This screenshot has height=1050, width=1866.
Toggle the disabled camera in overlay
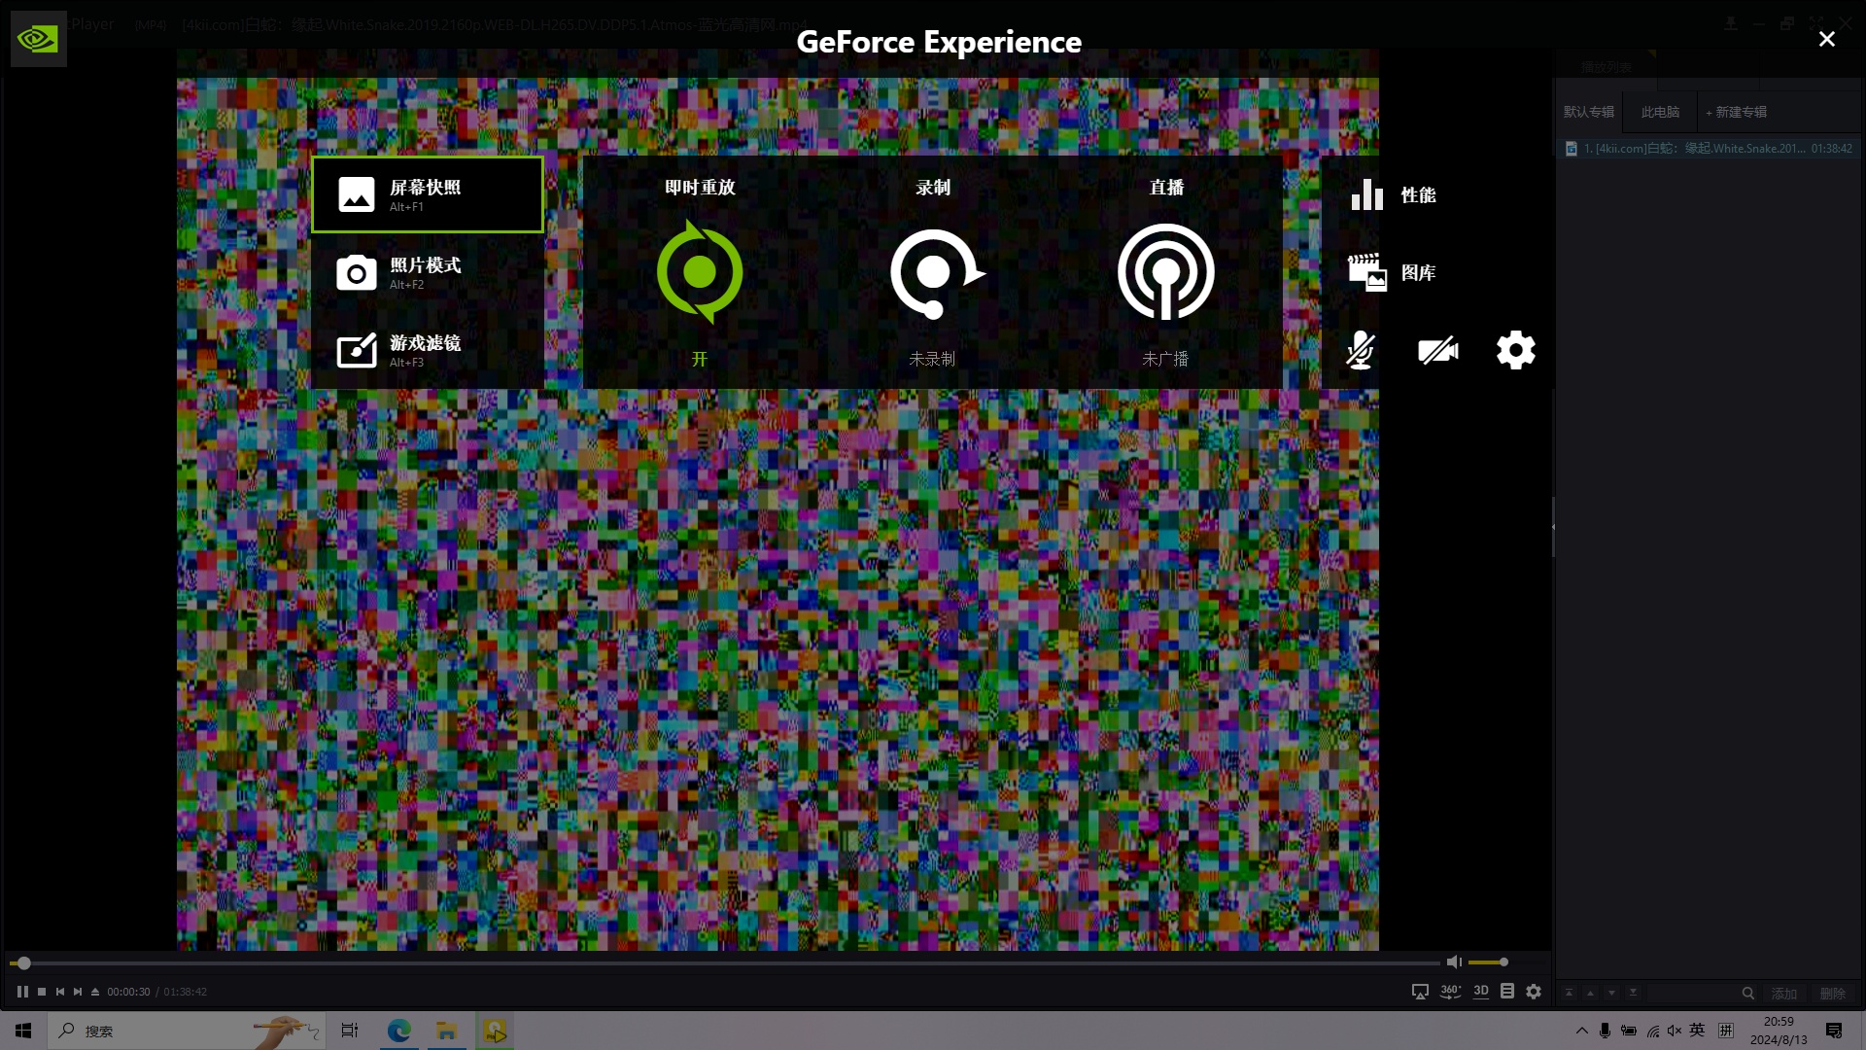1438,350
